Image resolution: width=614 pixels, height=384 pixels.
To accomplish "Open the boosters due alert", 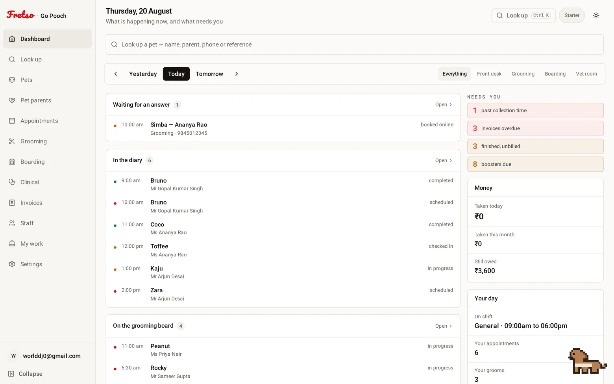I will pos(535,164).
